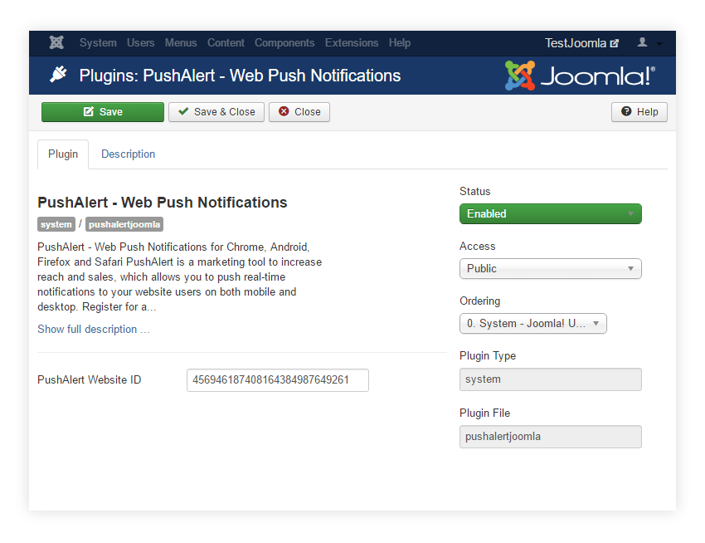Screen dimensions: 705x543
Task: Open the Status Enabled dropdown
Action: 551,214
